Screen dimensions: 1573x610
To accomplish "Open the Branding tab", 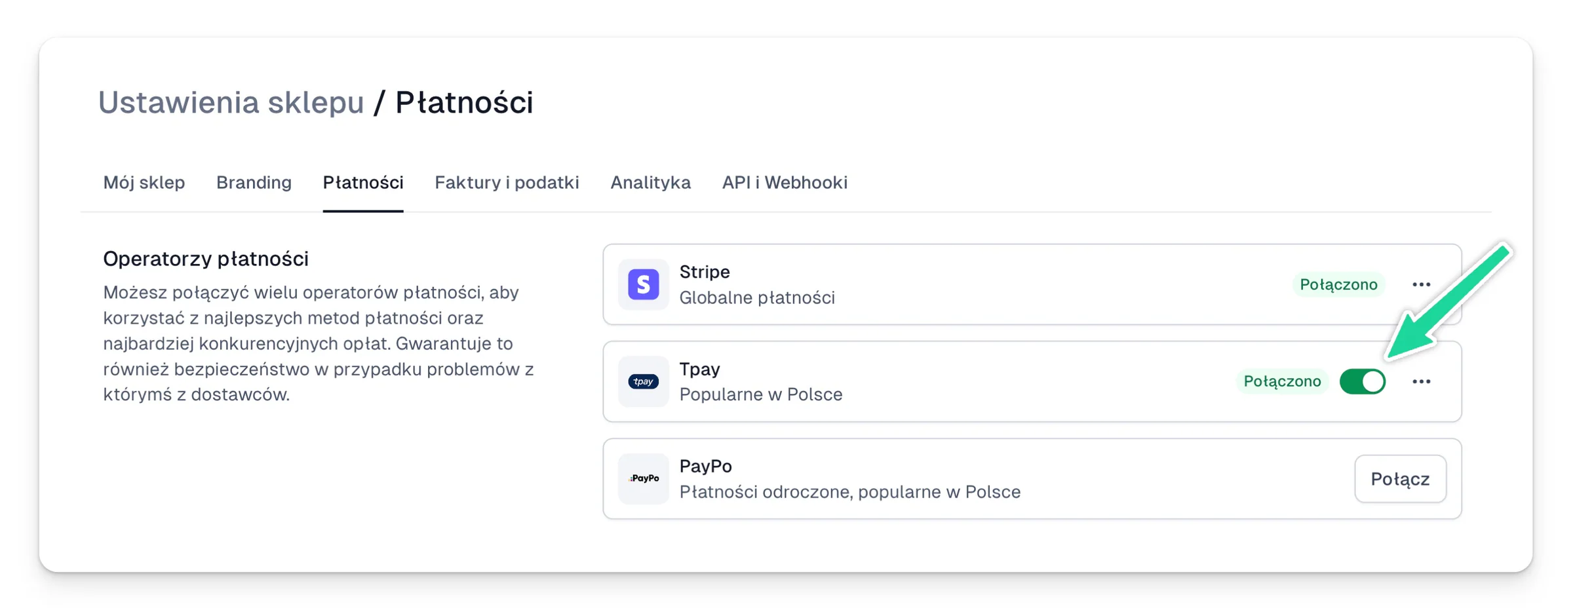I will point(254,182).
